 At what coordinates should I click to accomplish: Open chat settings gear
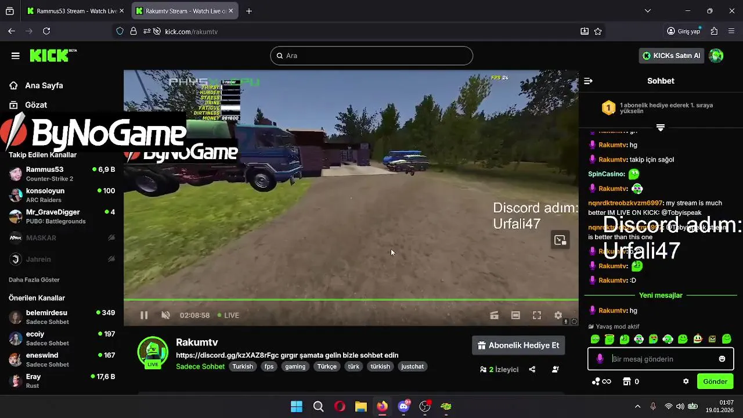tap(686, 381)
